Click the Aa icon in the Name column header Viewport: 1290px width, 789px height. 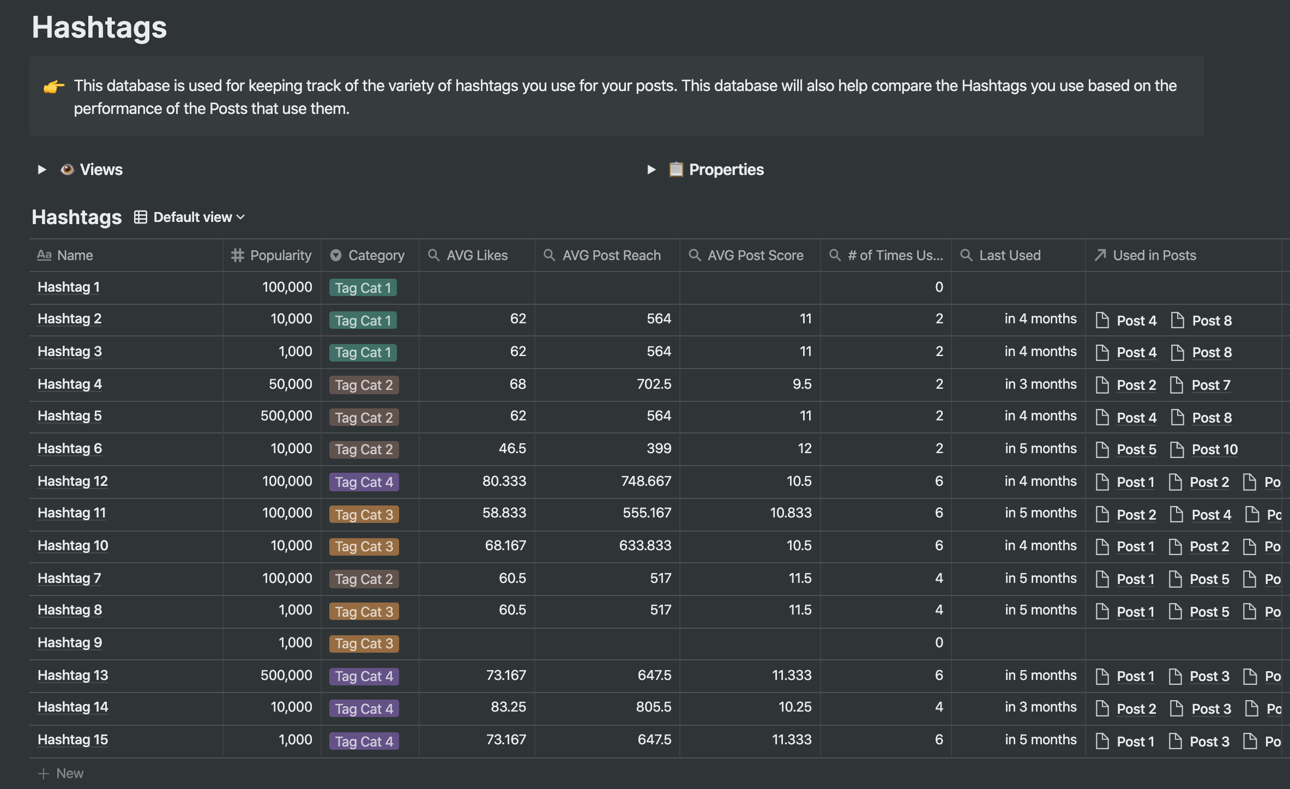tap(44, 255)
